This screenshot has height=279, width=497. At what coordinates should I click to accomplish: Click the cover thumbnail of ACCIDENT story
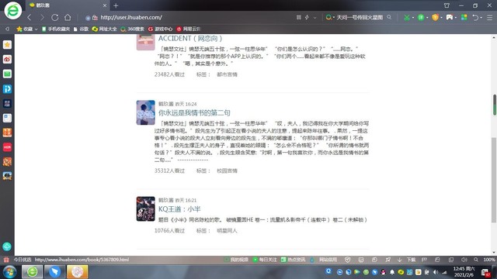click(145, 42)
